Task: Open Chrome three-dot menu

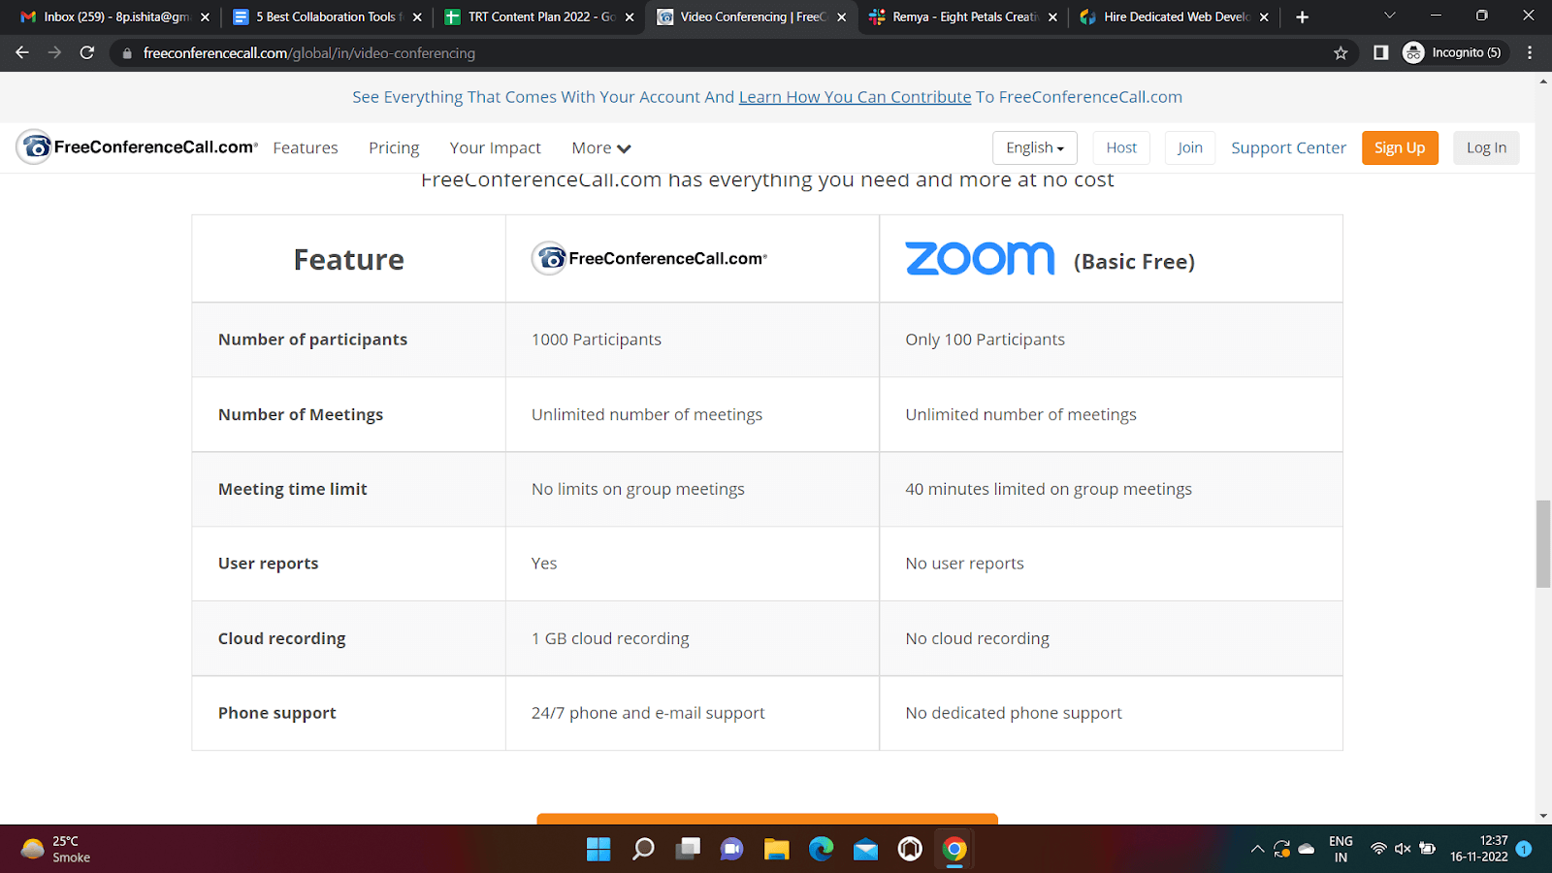Action: (x=1530, y=52)
